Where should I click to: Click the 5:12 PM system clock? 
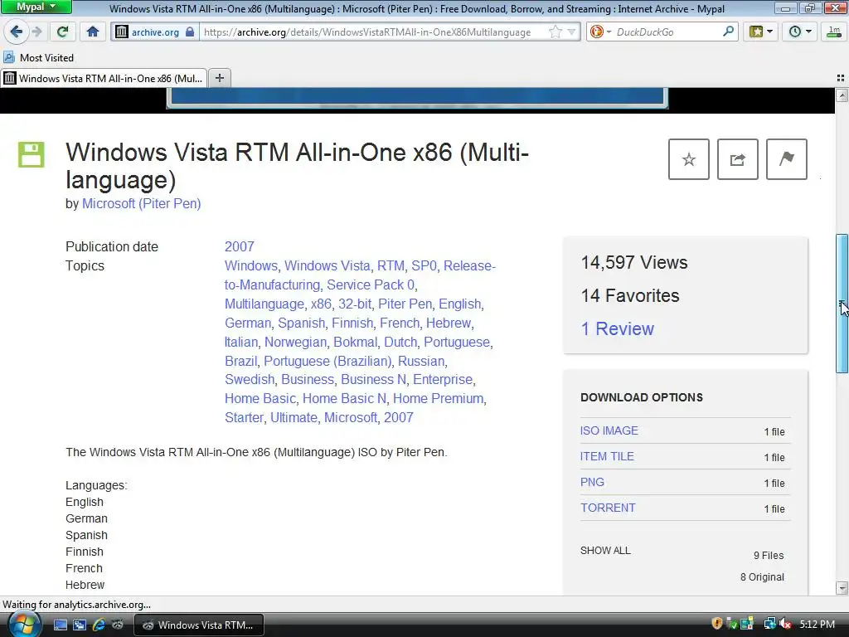[817, 624]
